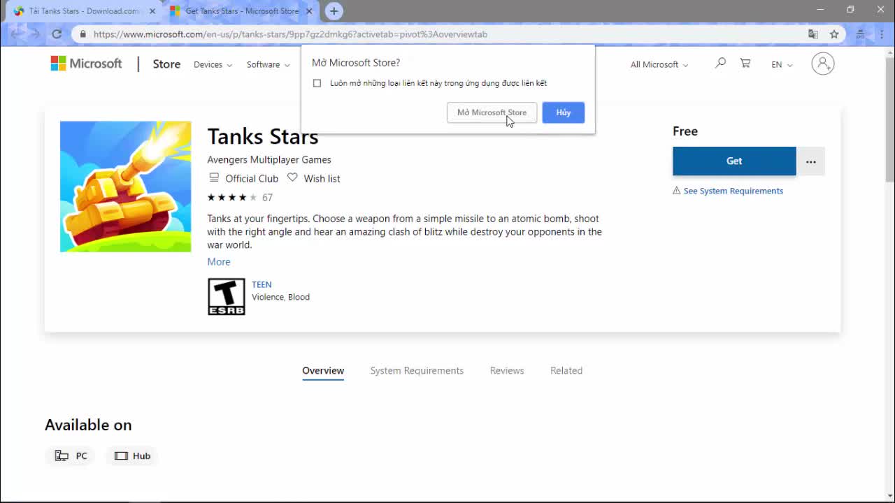Switch to the Overview tab

323,370
